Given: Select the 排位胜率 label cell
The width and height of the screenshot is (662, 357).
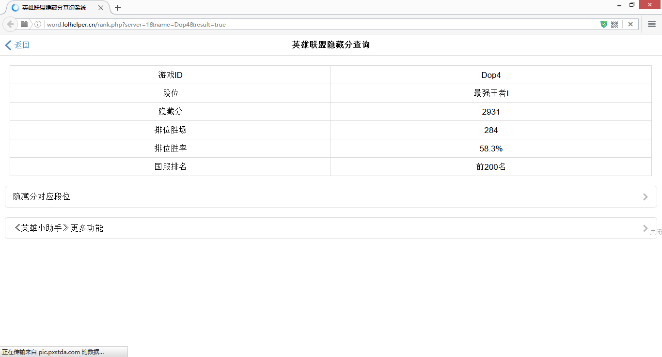Looking at the screenshot, I should [170, 149].
